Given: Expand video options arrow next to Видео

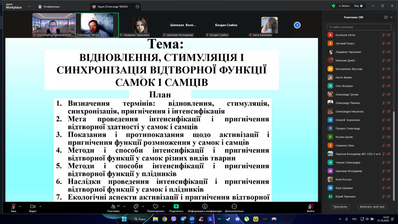Looking at the screenshot, I should (x=40, y=206).
